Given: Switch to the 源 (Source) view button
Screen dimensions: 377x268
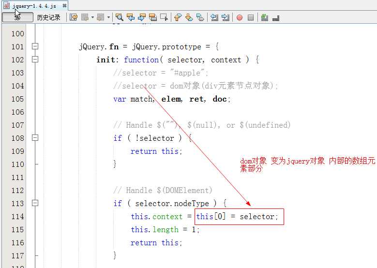Looking at the screenshot, I should [17, 17].
